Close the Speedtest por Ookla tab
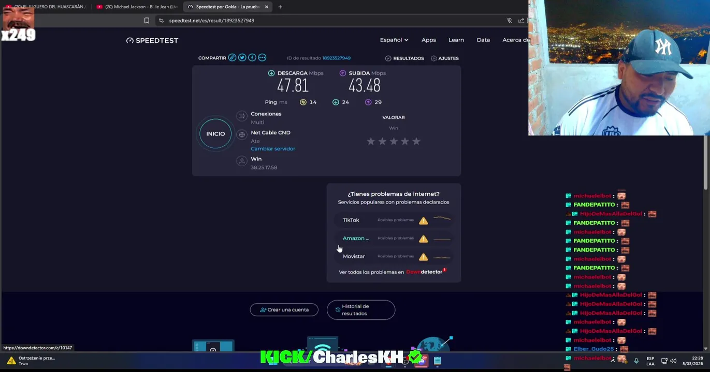Screen dimensions: 710x372 coord(266,7)
